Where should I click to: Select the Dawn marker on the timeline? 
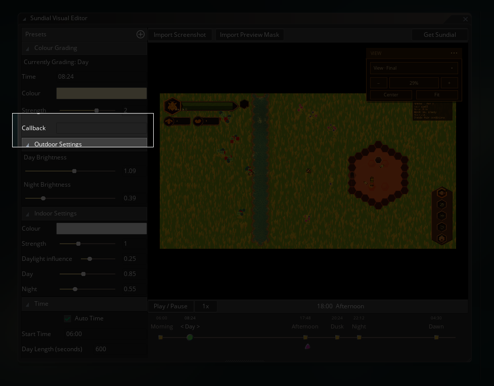point(436,337)
